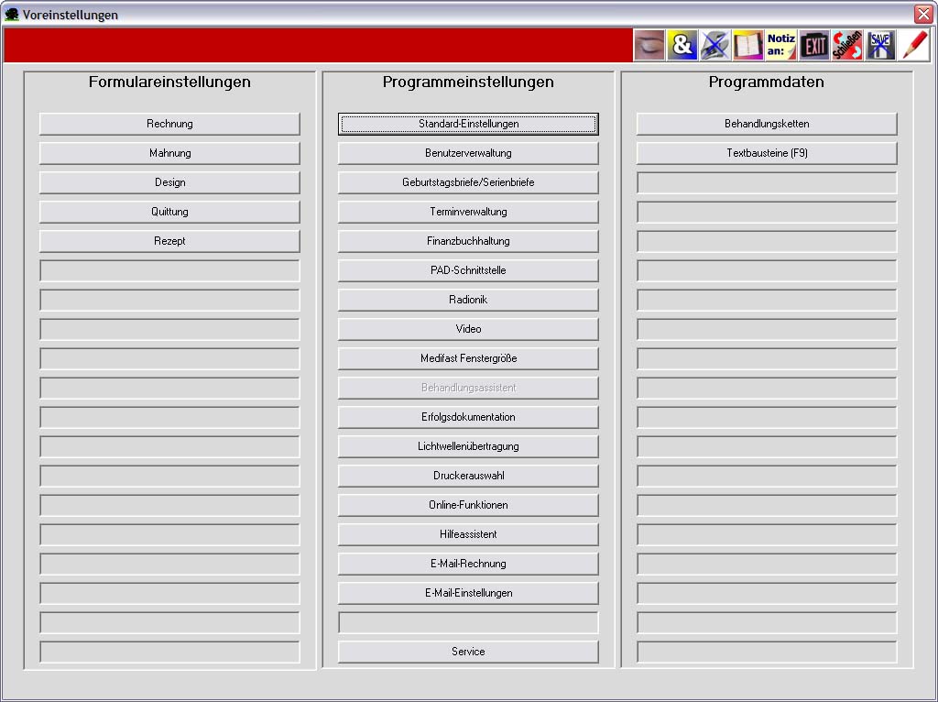Open E-Mail-Einstellungen
The image size is (938, 702).
click(468, 593)
